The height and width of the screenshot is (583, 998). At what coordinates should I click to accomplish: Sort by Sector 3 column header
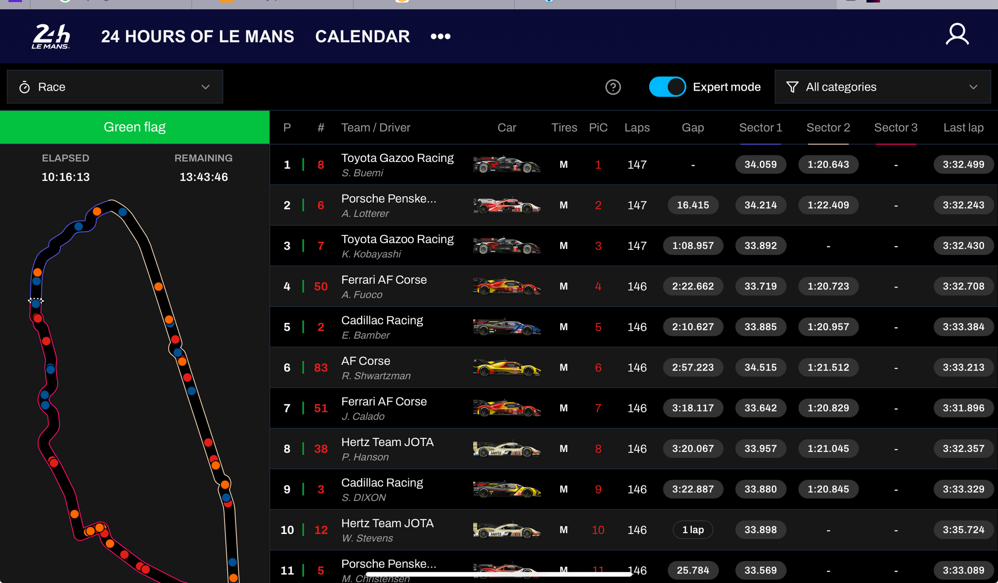[x=895, y=128]
